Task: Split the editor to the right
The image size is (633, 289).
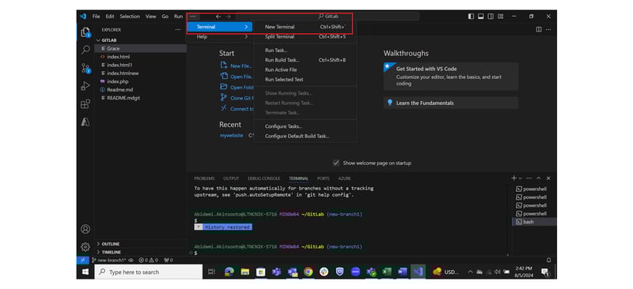Action: click(539, 29)
